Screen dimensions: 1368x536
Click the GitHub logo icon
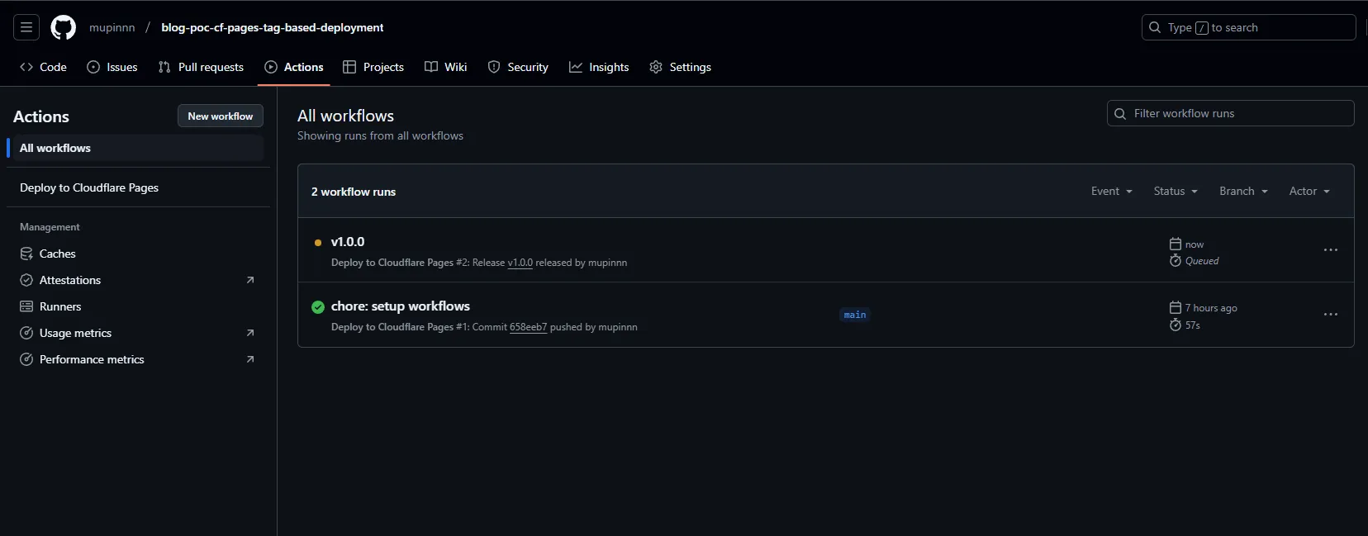coord(64,27)
